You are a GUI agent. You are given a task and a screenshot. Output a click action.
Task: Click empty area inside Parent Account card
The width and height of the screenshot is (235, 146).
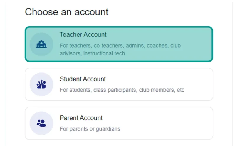click(165, 123)
